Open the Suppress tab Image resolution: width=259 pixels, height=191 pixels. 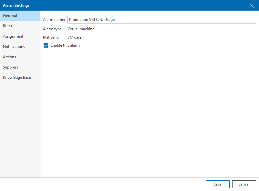(20, 67)
